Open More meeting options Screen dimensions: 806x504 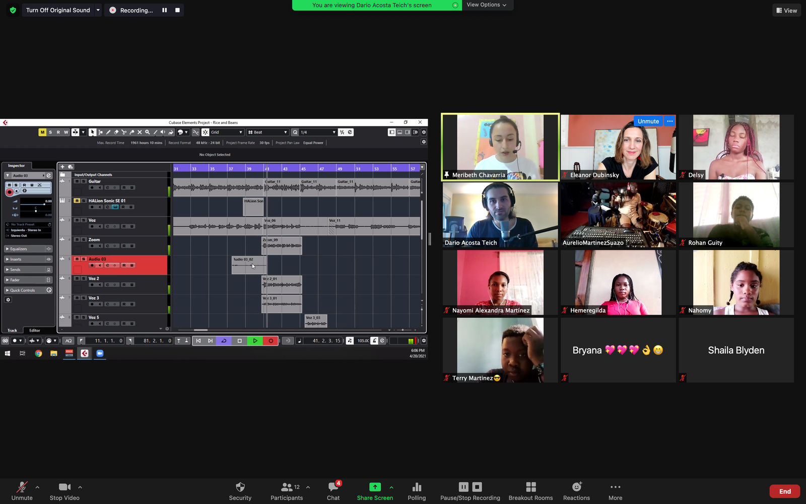pos(615,487)
